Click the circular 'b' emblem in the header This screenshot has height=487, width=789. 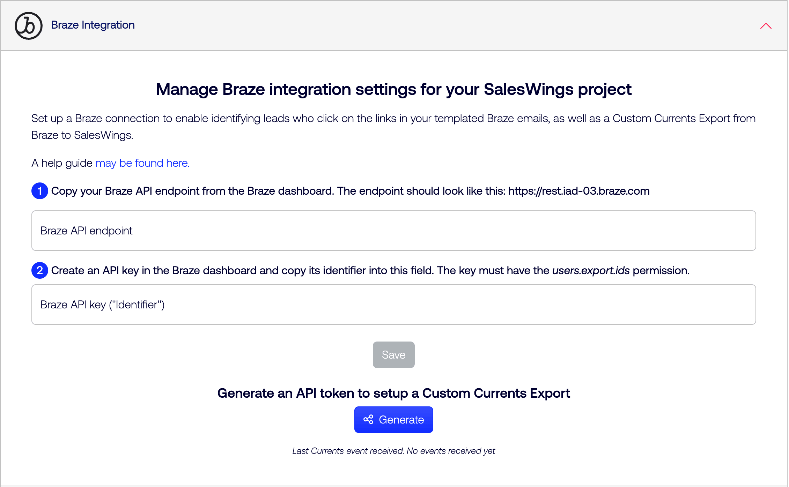(x=28, y=25)
